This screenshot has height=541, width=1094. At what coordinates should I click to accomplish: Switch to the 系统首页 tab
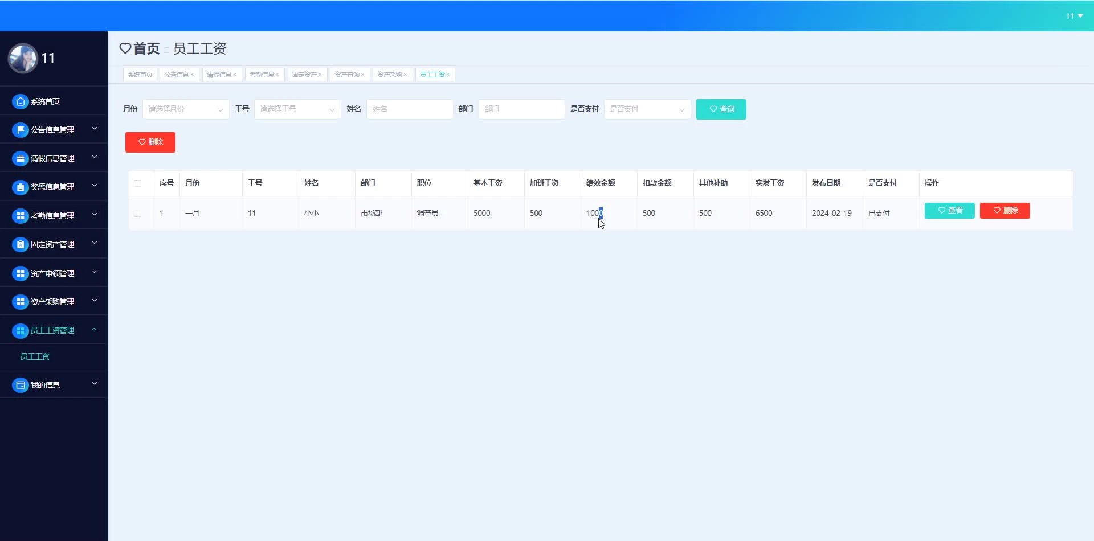140,75
